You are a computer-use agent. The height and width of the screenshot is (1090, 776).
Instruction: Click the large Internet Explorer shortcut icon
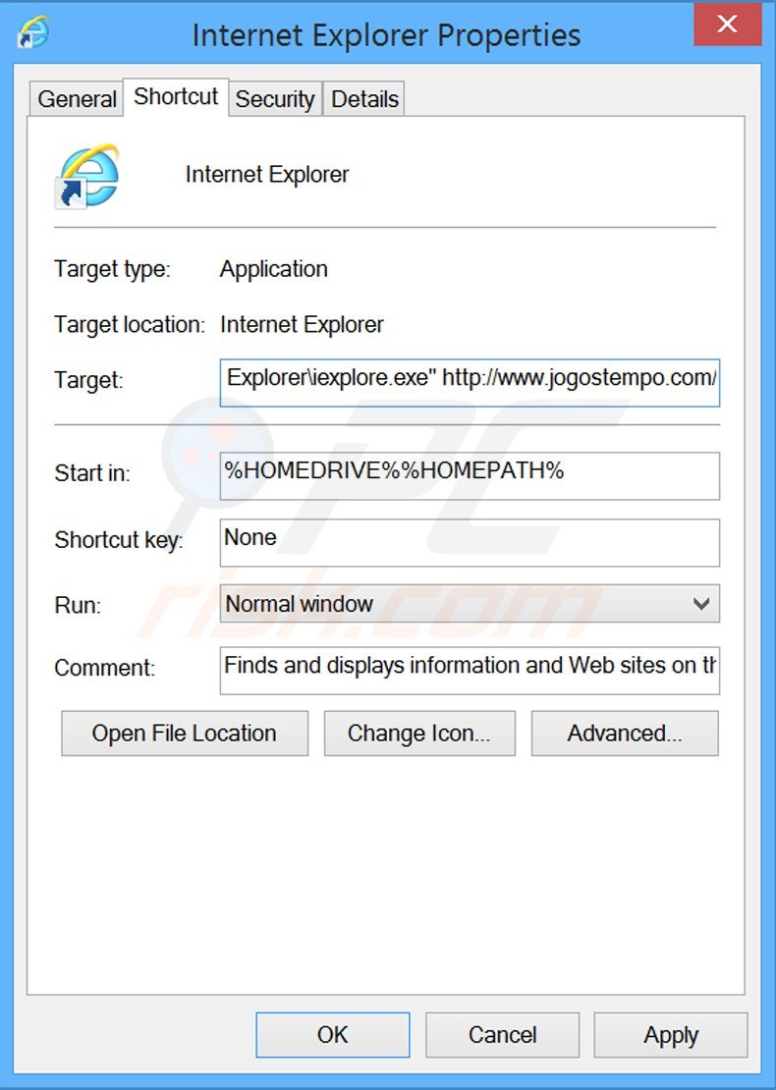pos(86,175)
